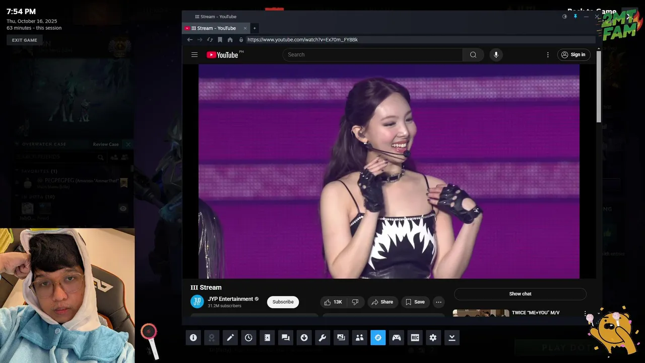Click the YouTube search input field
Viewport: 645px width, 363px height.
[372, 54]
